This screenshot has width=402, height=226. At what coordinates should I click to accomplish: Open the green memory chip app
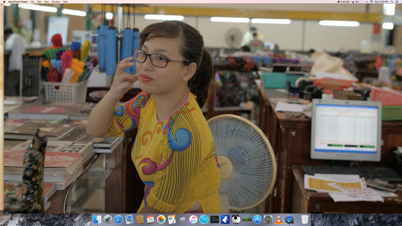pyautogui.click(x=247, y=219)
